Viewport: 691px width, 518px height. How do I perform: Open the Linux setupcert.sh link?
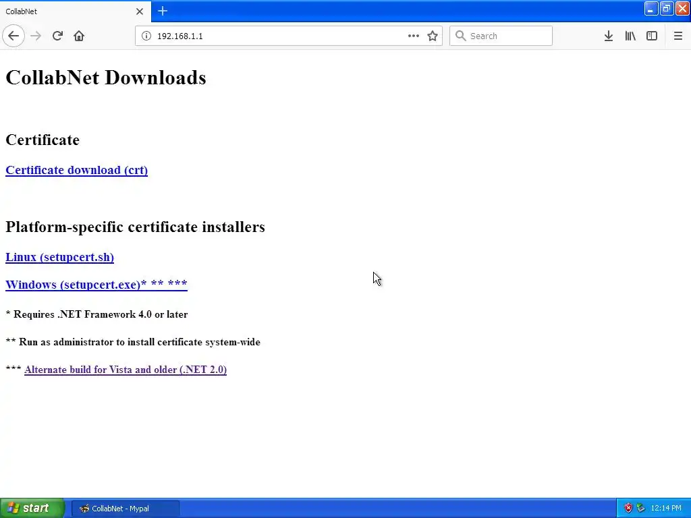(59, 257)
